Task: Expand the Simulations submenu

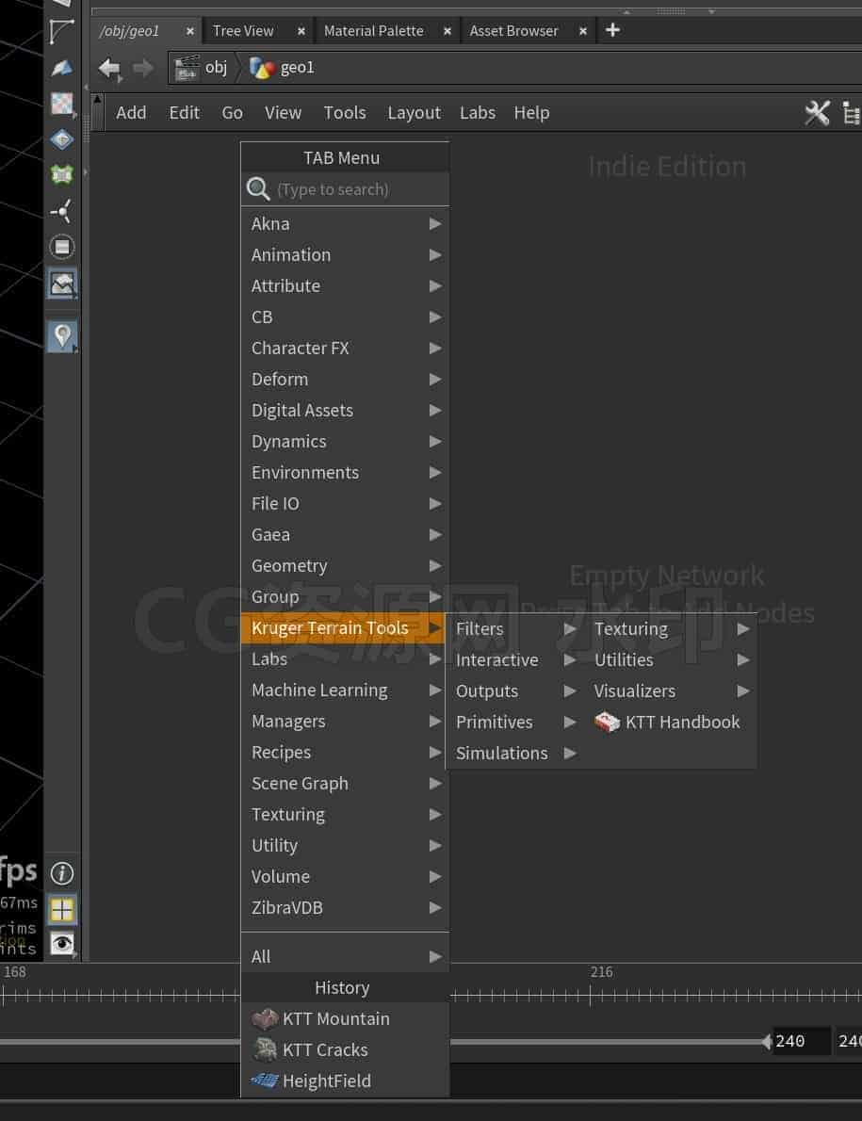Action: click(515, 753)
